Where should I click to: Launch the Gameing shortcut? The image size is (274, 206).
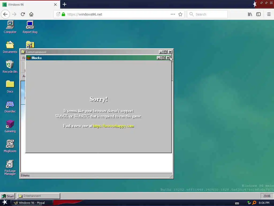(10, 126)
